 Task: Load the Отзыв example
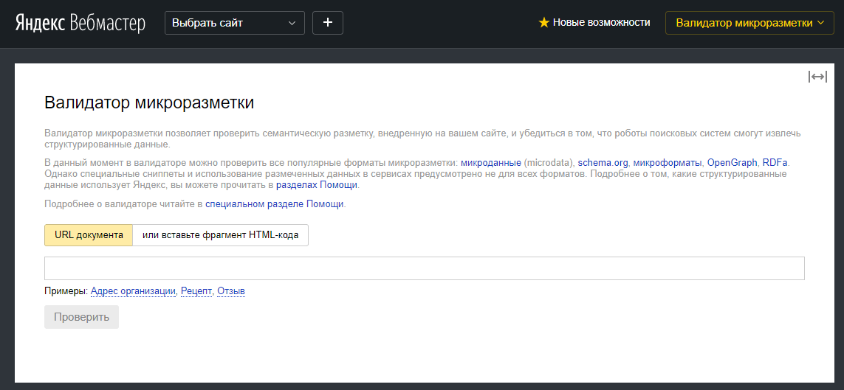[230, 291]
